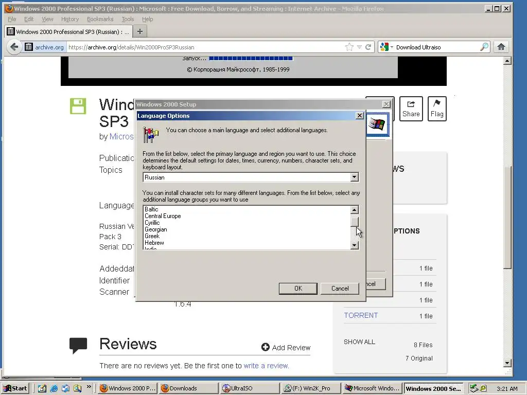The width and height of the screenshot is (527, 395).
Task: Select Baltic in the language groups list
Action: tap(151, 209)
